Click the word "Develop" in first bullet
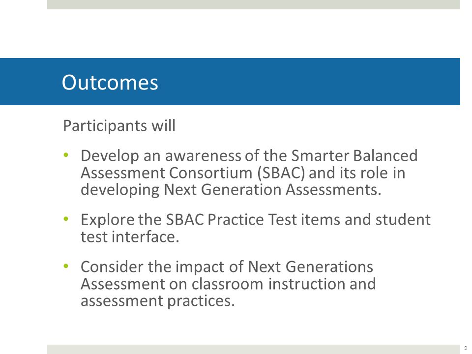472x354 pixels. tap(110, 156)
